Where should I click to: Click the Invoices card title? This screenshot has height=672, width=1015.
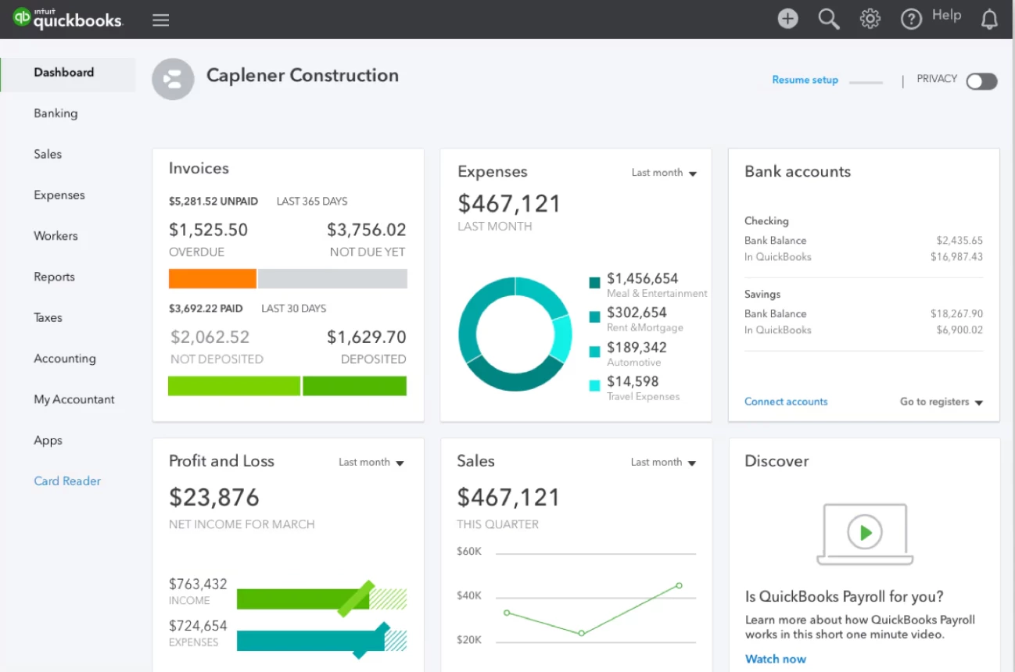click(x=199, y=168)
